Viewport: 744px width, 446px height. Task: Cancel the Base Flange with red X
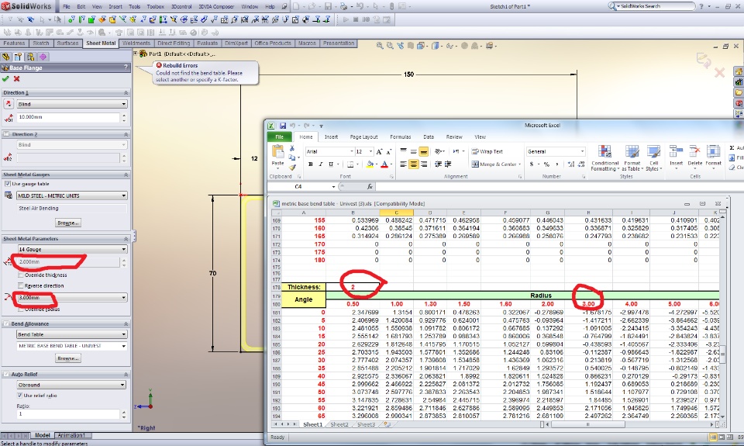[16, 79]
